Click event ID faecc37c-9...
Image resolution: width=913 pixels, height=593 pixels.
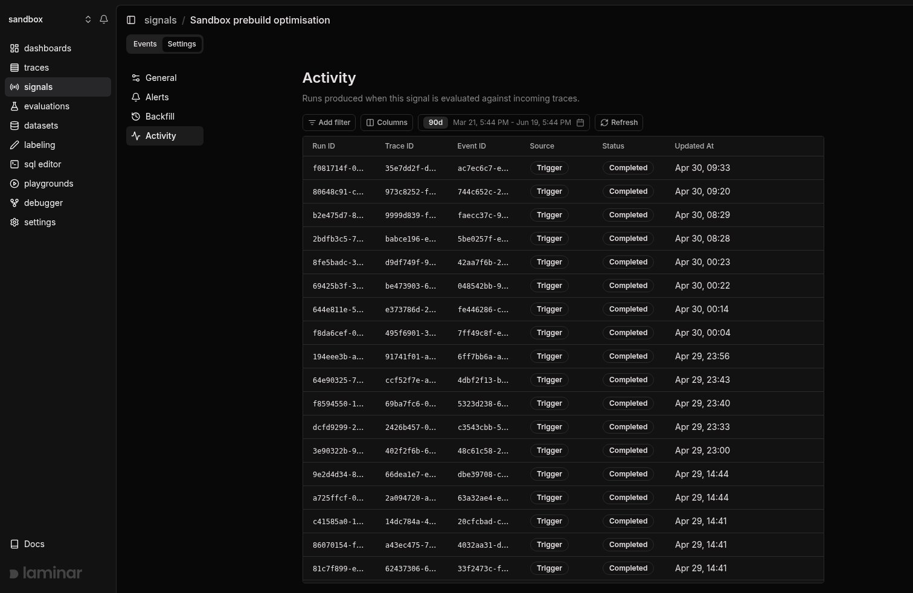[483, 216]
